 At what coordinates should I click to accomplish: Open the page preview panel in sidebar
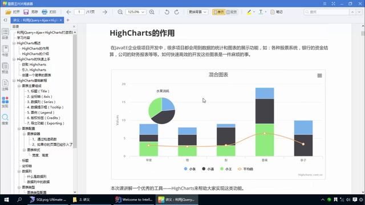click(5, 68)
